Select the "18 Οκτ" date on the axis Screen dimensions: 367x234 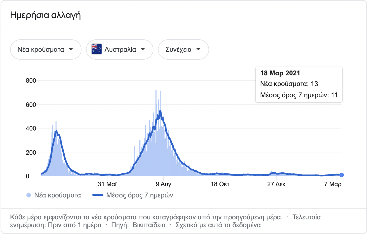pos(220,184)
